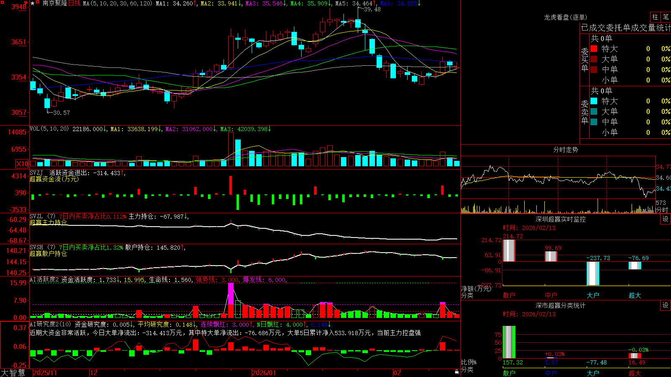Click the 超大 bar valued -76.69

[x=635, y=266]
